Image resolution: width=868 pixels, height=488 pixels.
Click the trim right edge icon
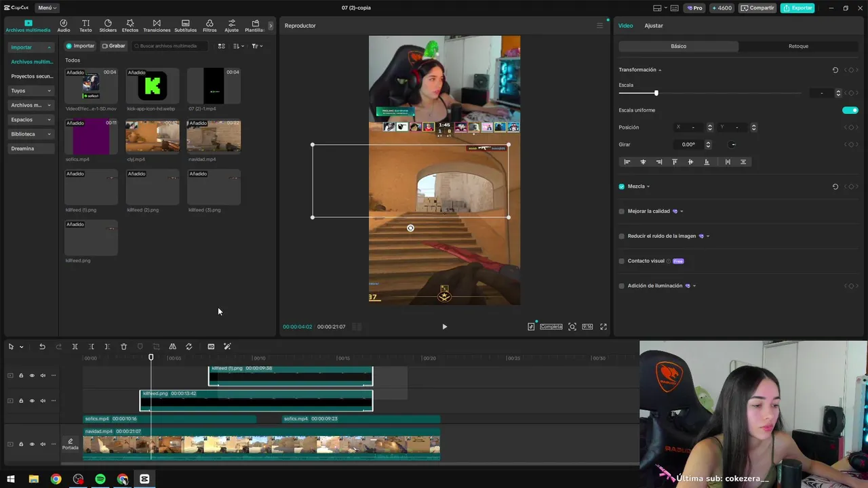107,346
